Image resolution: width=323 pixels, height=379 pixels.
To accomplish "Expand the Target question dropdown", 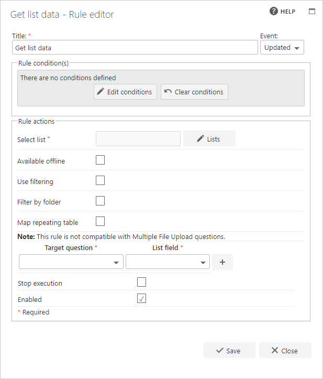I will pos(71,262).
